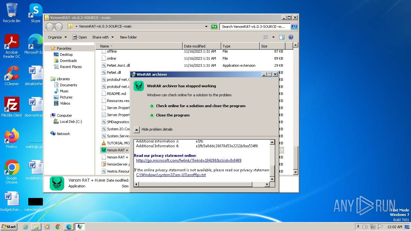The height and width of the screenshot is (231, 411).
Task: Click the taskbar clock showing 12:02 AM
Action: pyautogui.click(x=395, y=227)
